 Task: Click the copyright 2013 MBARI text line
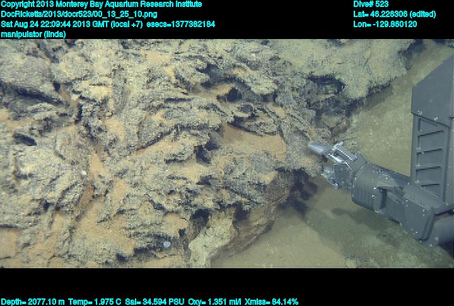click(x=102, y=4)
